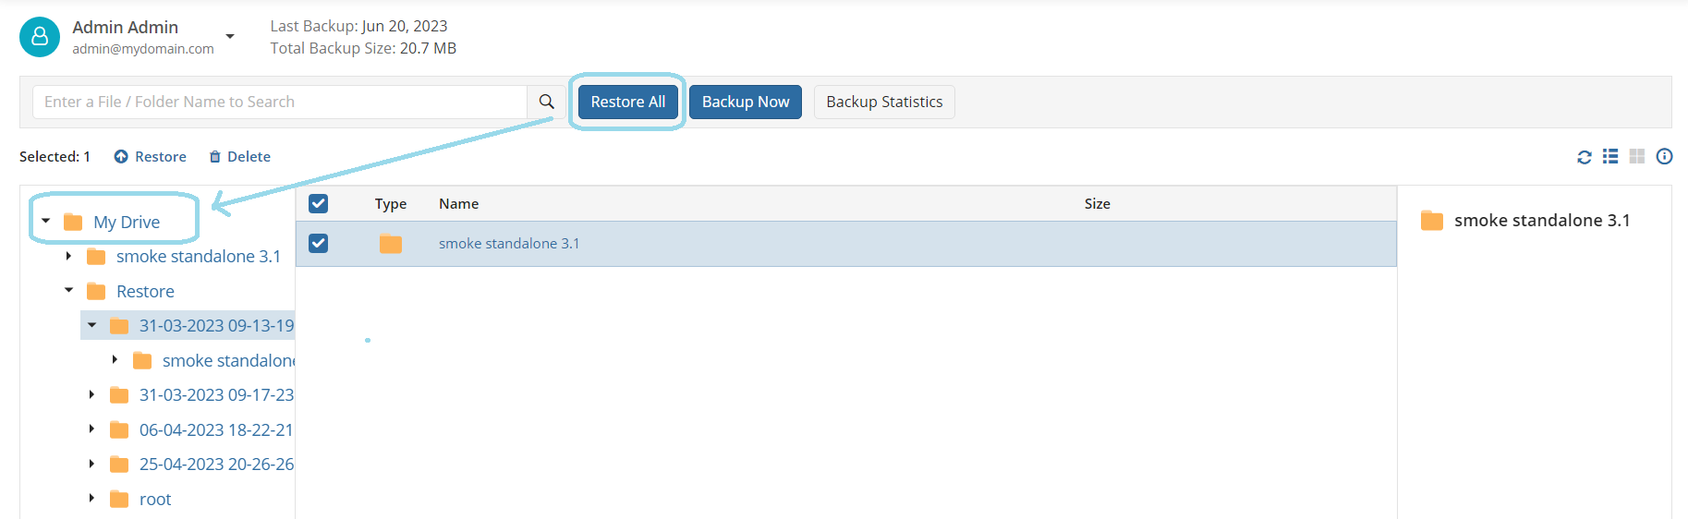Click the Restore folder icon in tree
Viewport: 1688px width, 519px height.
pos(96,292)
